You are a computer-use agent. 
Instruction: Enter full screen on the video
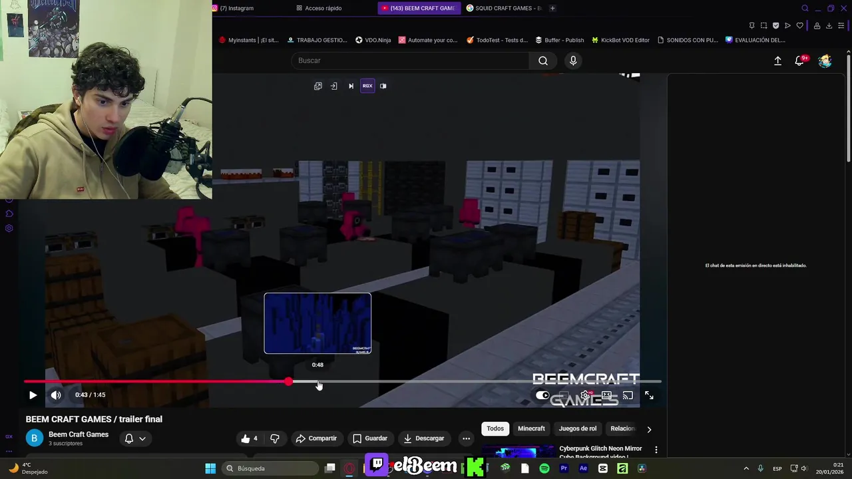[x=649, y=395]
